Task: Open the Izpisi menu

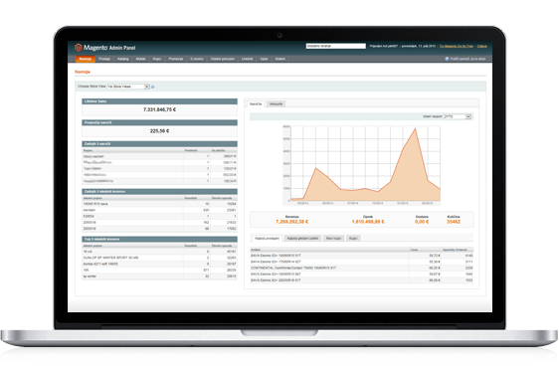Action: pos(265,59)
